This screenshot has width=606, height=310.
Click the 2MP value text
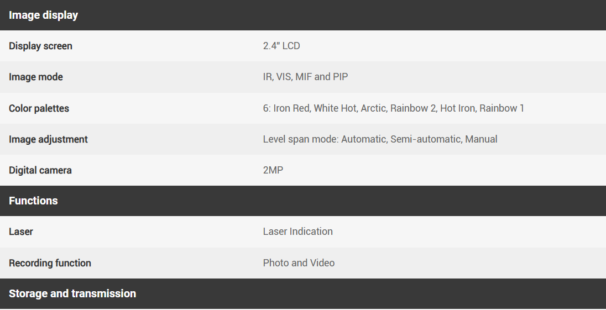point(273,170)
